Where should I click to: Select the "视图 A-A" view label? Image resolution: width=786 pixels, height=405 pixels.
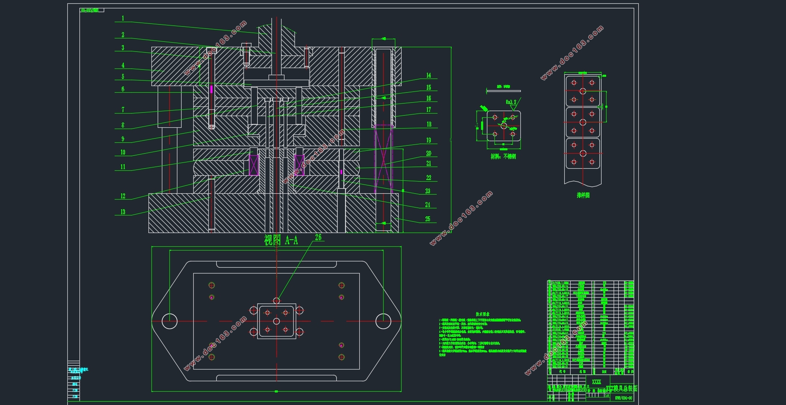tap(281, 240)
